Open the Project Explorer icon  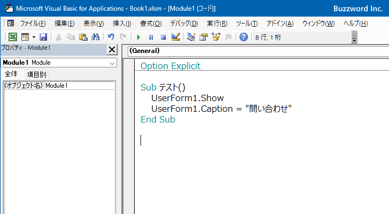(191, 37)
